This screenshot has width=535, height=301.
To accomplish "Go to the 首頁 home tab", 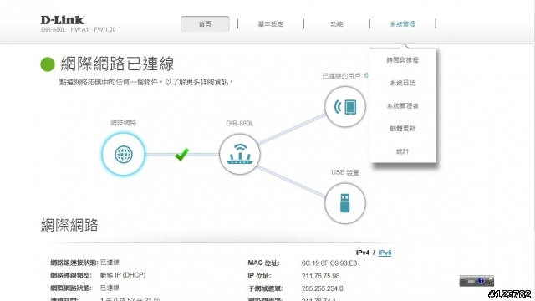I will (x=205, y=24).
